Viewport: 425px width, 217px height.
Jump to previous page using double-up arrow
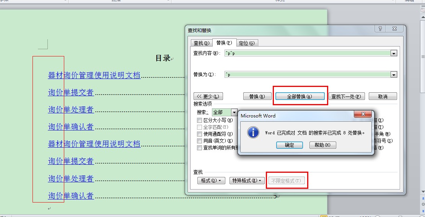(x=423, y=198)
